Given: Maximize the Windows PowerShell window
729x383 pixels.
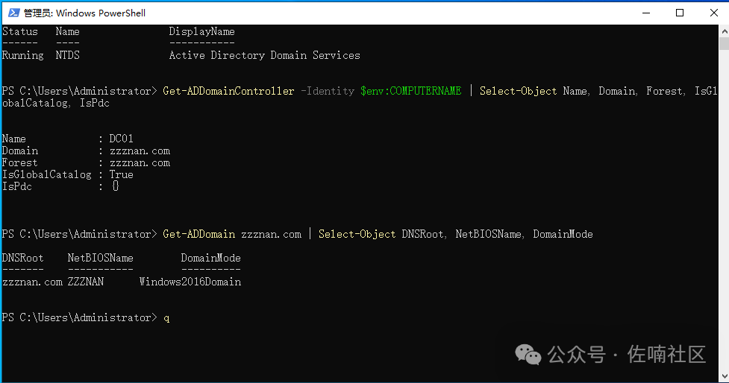Looking at the screenshot, I should [x=680, y=13].
